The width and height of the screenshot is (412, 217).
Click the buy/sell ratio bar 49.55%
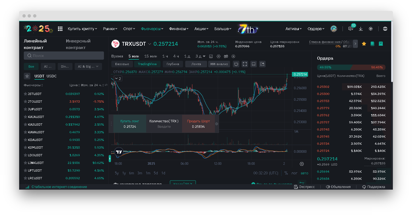pos(351,67)
